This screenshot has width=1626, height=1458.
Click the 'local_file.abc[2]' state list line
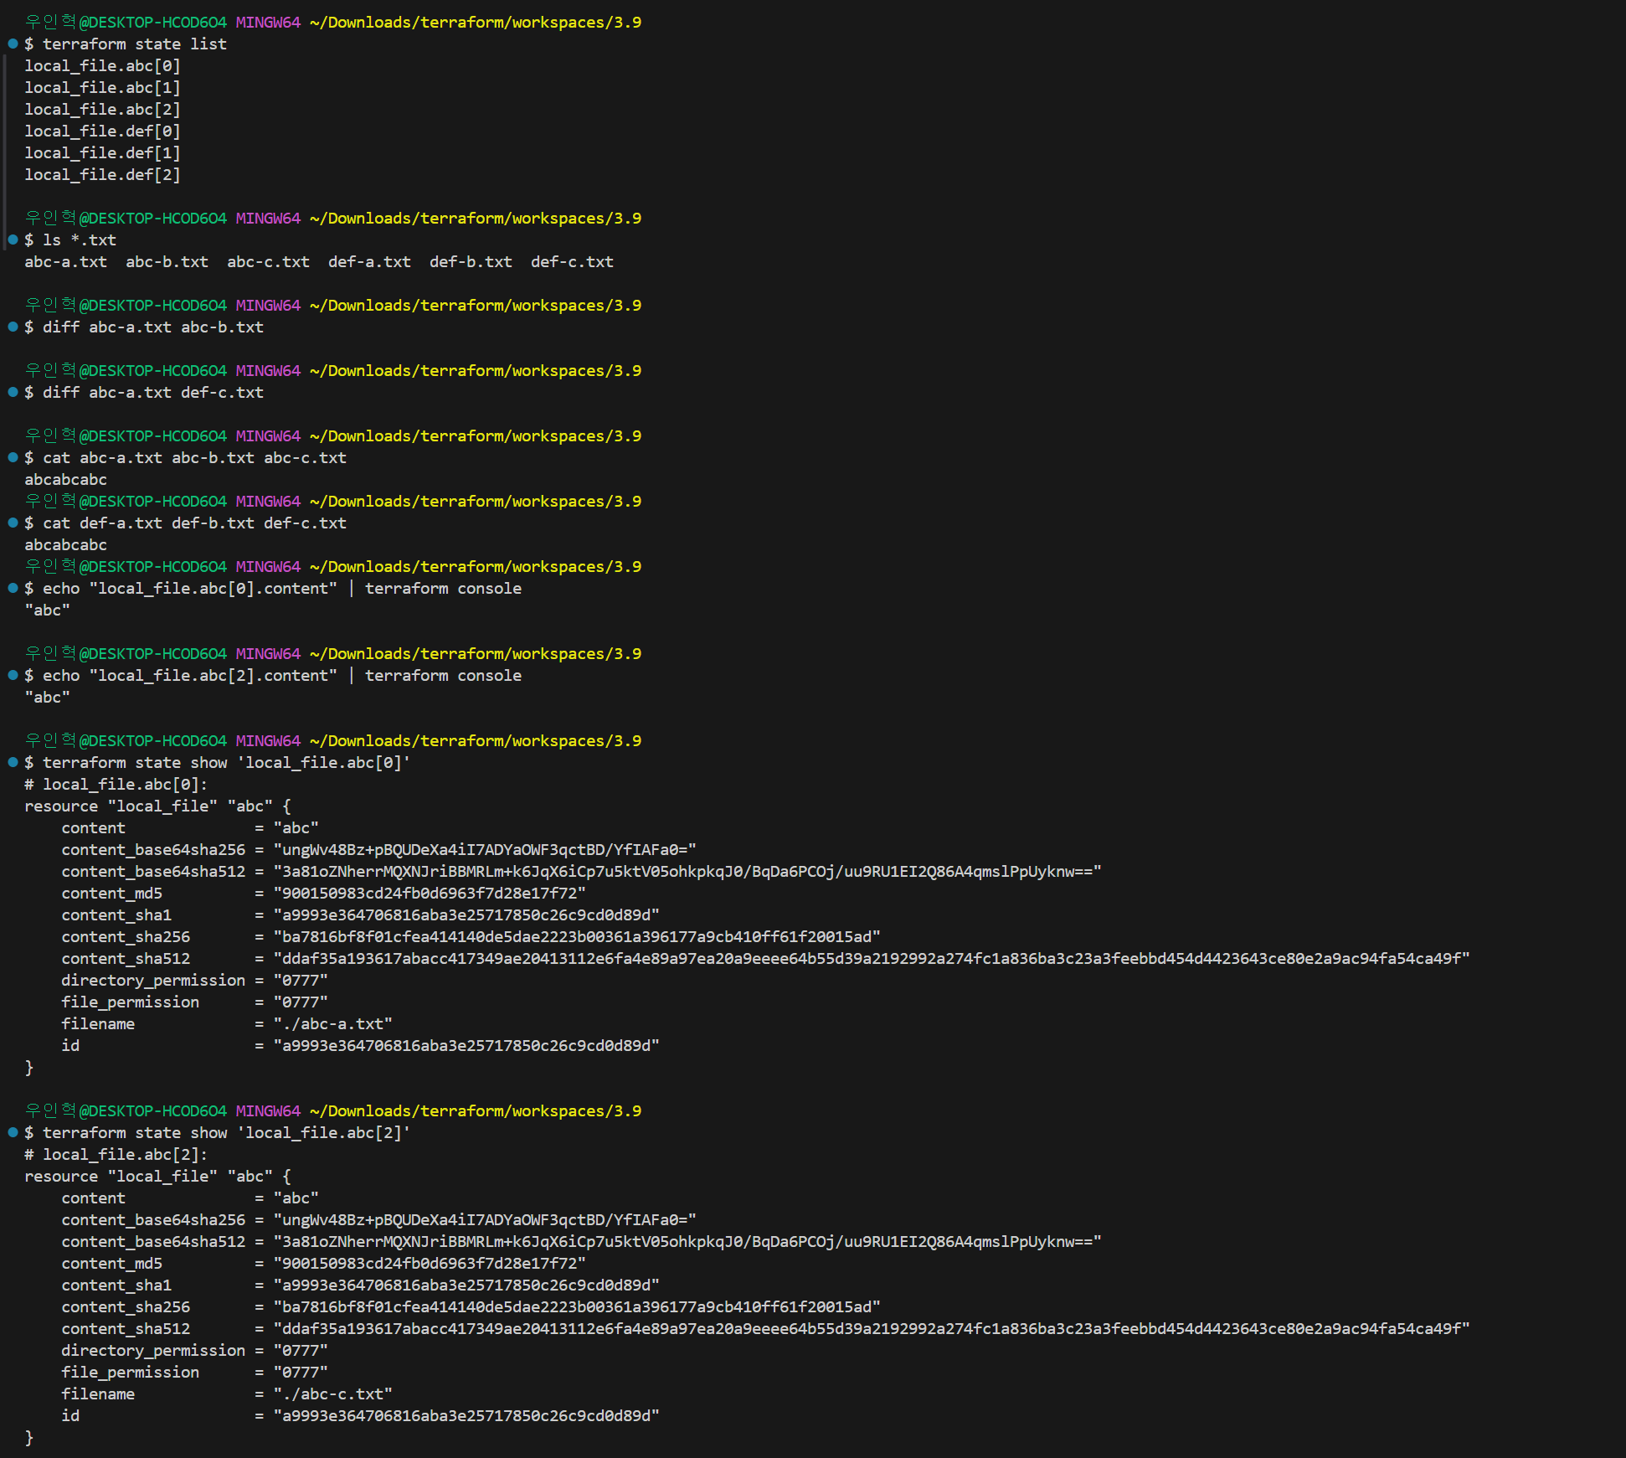tap(102, 109)
